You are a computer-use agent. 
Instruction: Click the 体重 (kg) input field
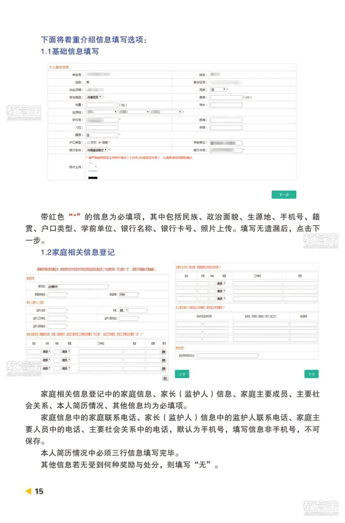click(102, 105)
